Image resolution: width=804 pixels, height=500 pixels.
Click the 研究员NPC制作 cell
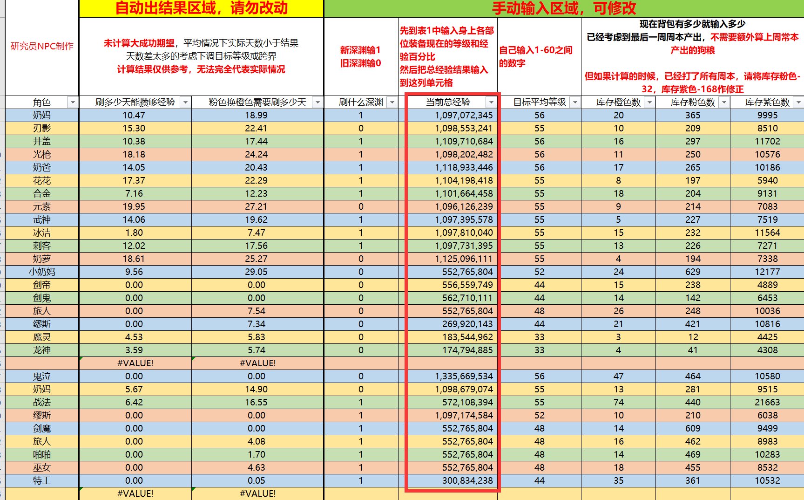[42, 46]
